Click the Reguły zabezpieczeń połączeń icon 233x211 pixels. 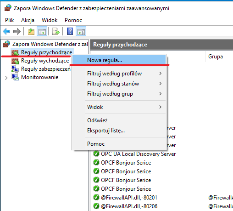[x=15, y=69]
